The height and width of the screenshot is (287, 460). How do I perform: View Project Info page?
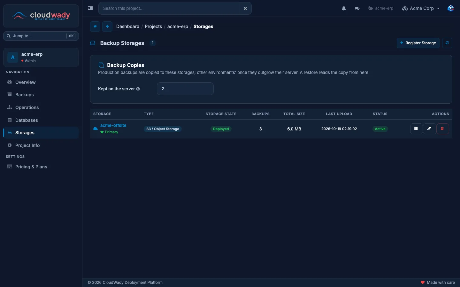(x=41, y=145)
